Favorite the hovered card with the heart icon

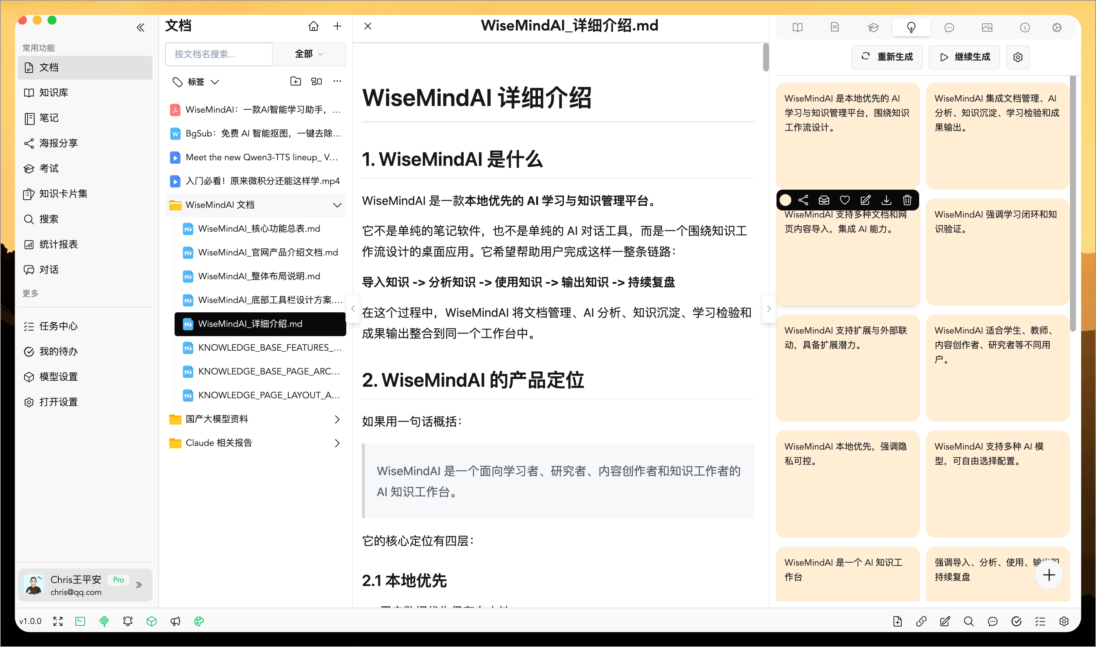(844, 200)
